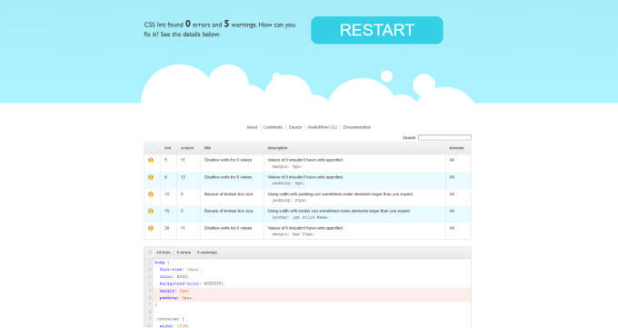Image resolution: width=618 pixels, height=328 pixels.
Task: Sort table by line column header
Action: [168, 148]
